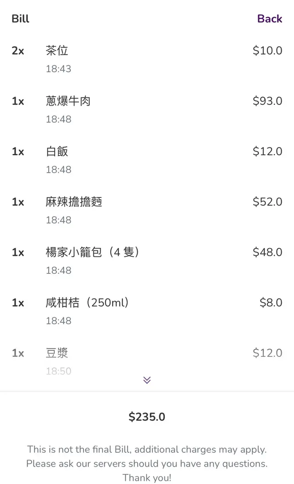This screenshot has height=484, width=294.
Task: Click the Back link
Action: coord(269,19)
